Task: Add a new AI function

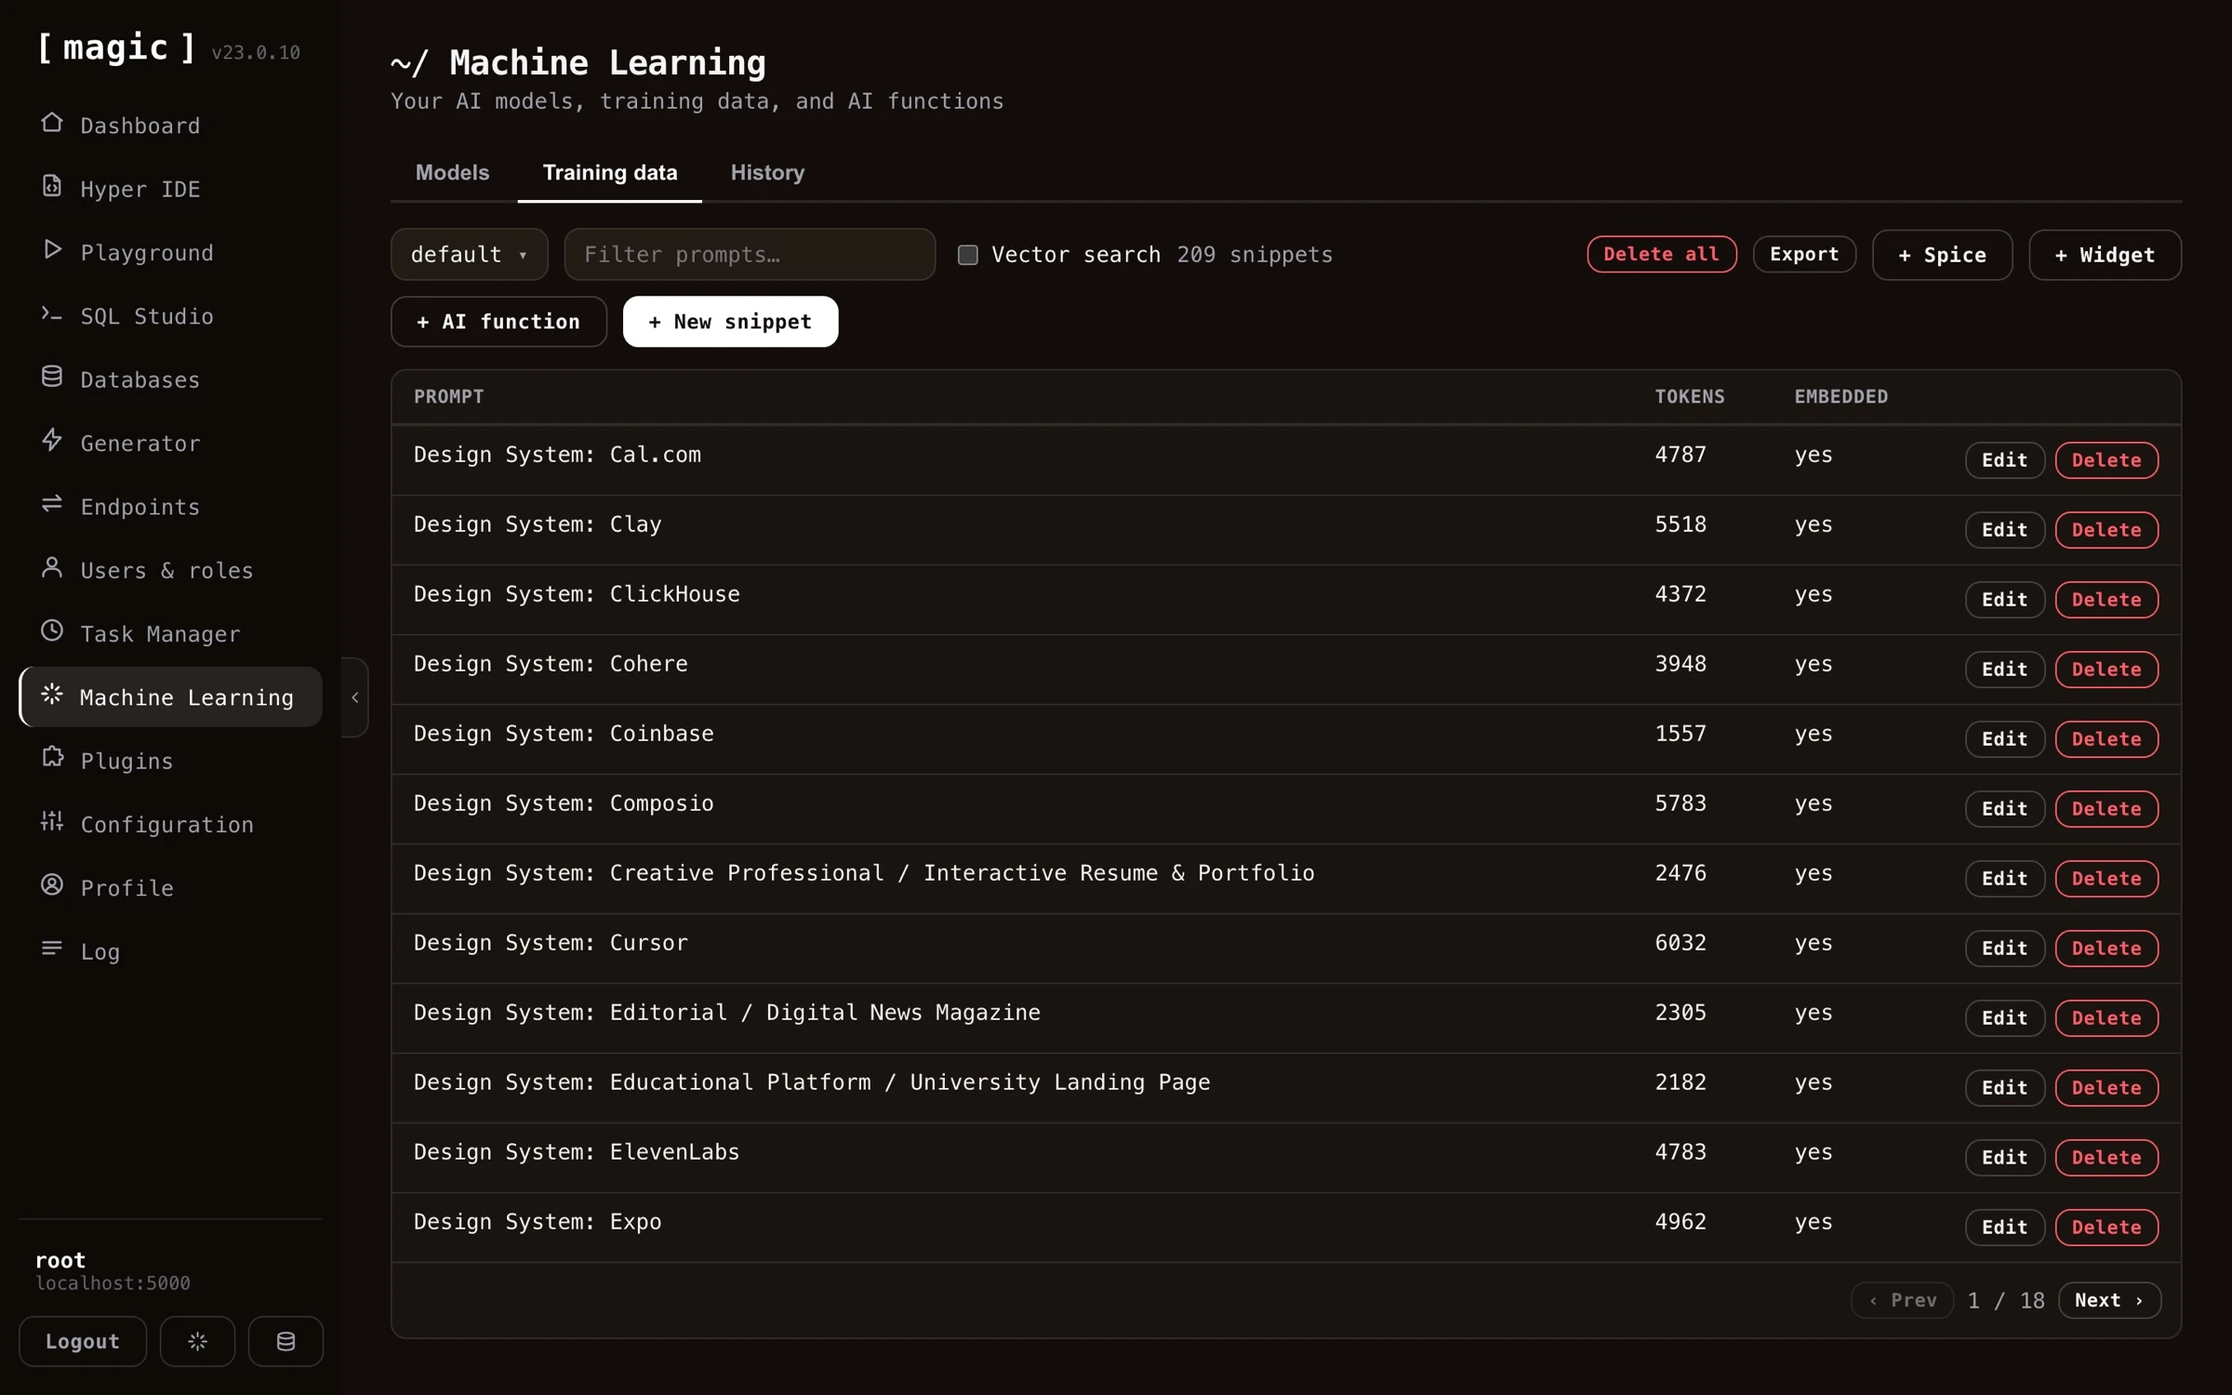Action: click(x=498, y=322)
